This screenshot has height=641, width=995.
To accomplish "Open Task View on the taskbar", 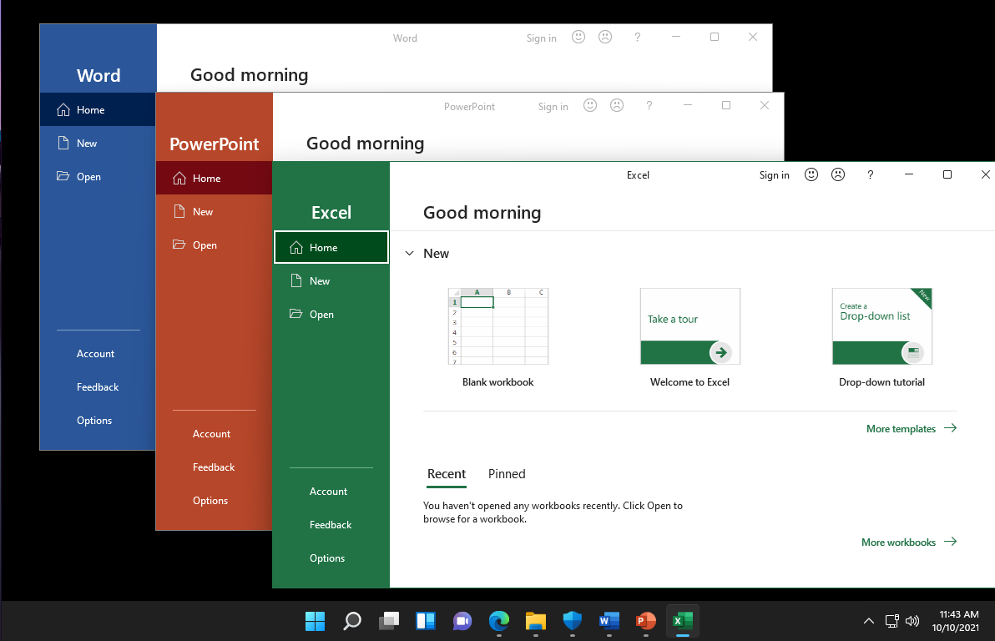I will tap(388, 621).
